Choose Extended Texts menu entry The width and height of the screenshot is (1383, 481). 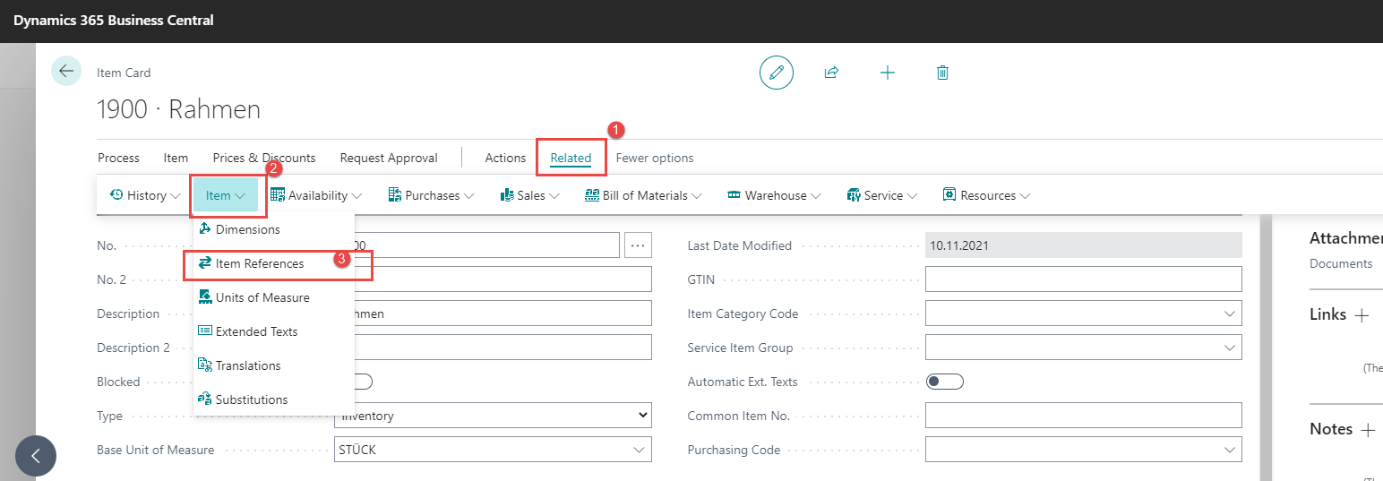[274, 331]
